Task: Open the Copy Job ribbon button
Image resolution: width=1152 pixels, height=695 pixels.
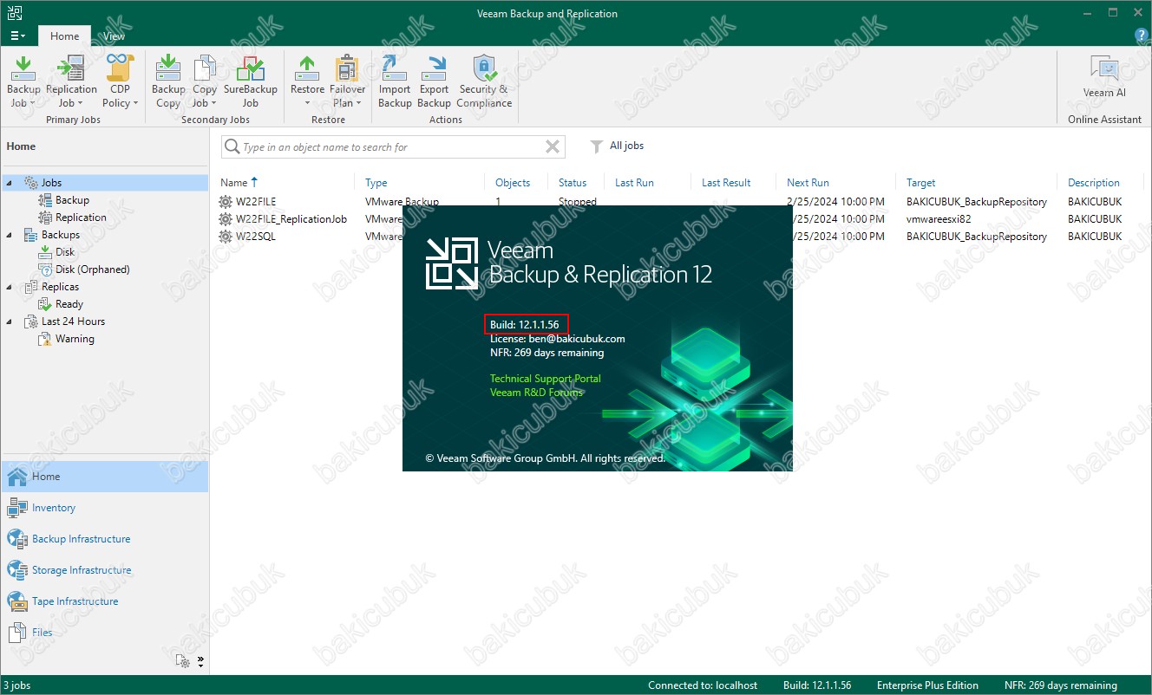Action: click(x=205, y=80)
